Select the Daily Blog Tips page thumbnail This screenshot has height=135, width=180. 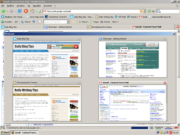tap(47, 59)
